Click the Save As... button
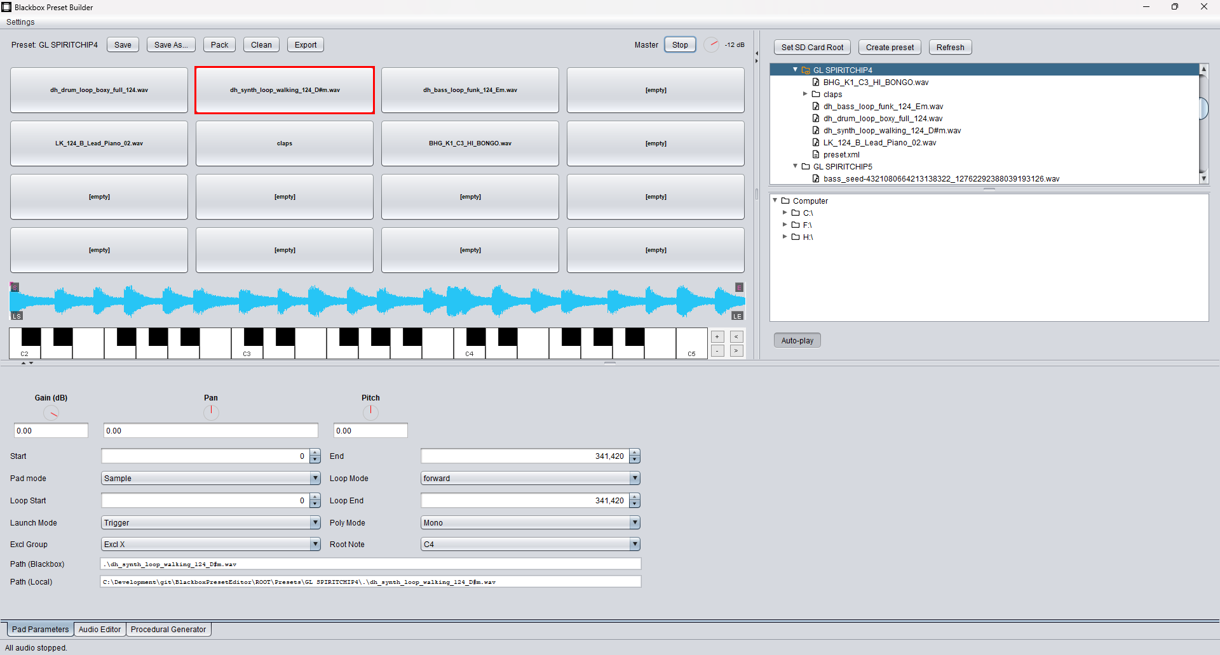 tap(170, 44)
